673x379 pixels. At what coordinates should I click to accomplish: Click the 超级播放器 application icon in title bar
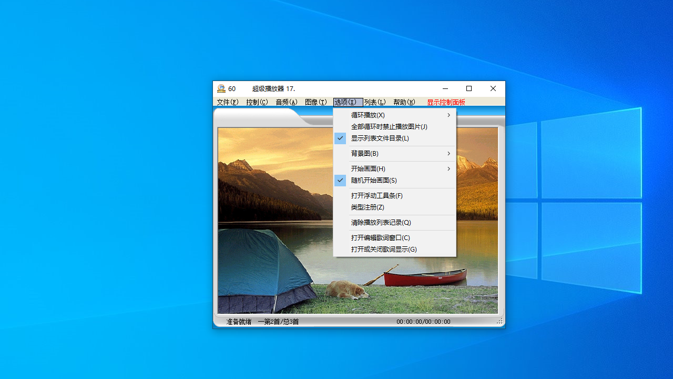pos(221,88)
